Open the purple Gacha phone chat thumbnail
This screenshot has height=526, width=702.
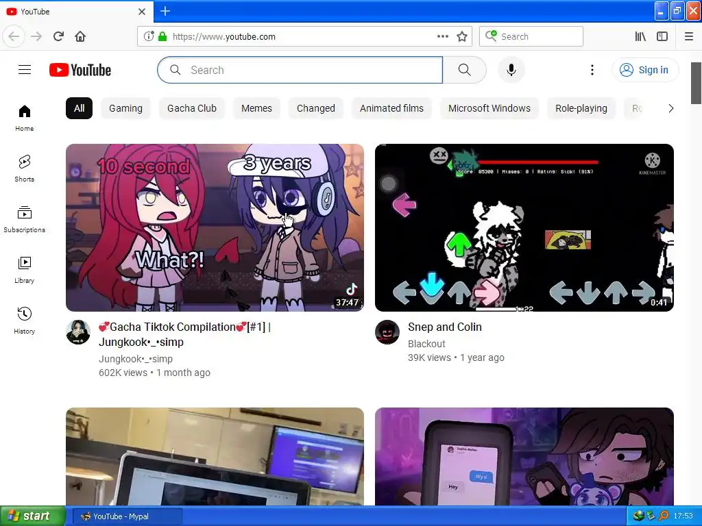(524, 456)
